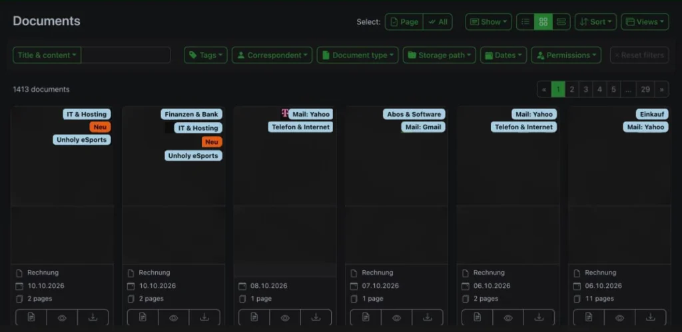Expand the Sort dropdown

(595, 22)
